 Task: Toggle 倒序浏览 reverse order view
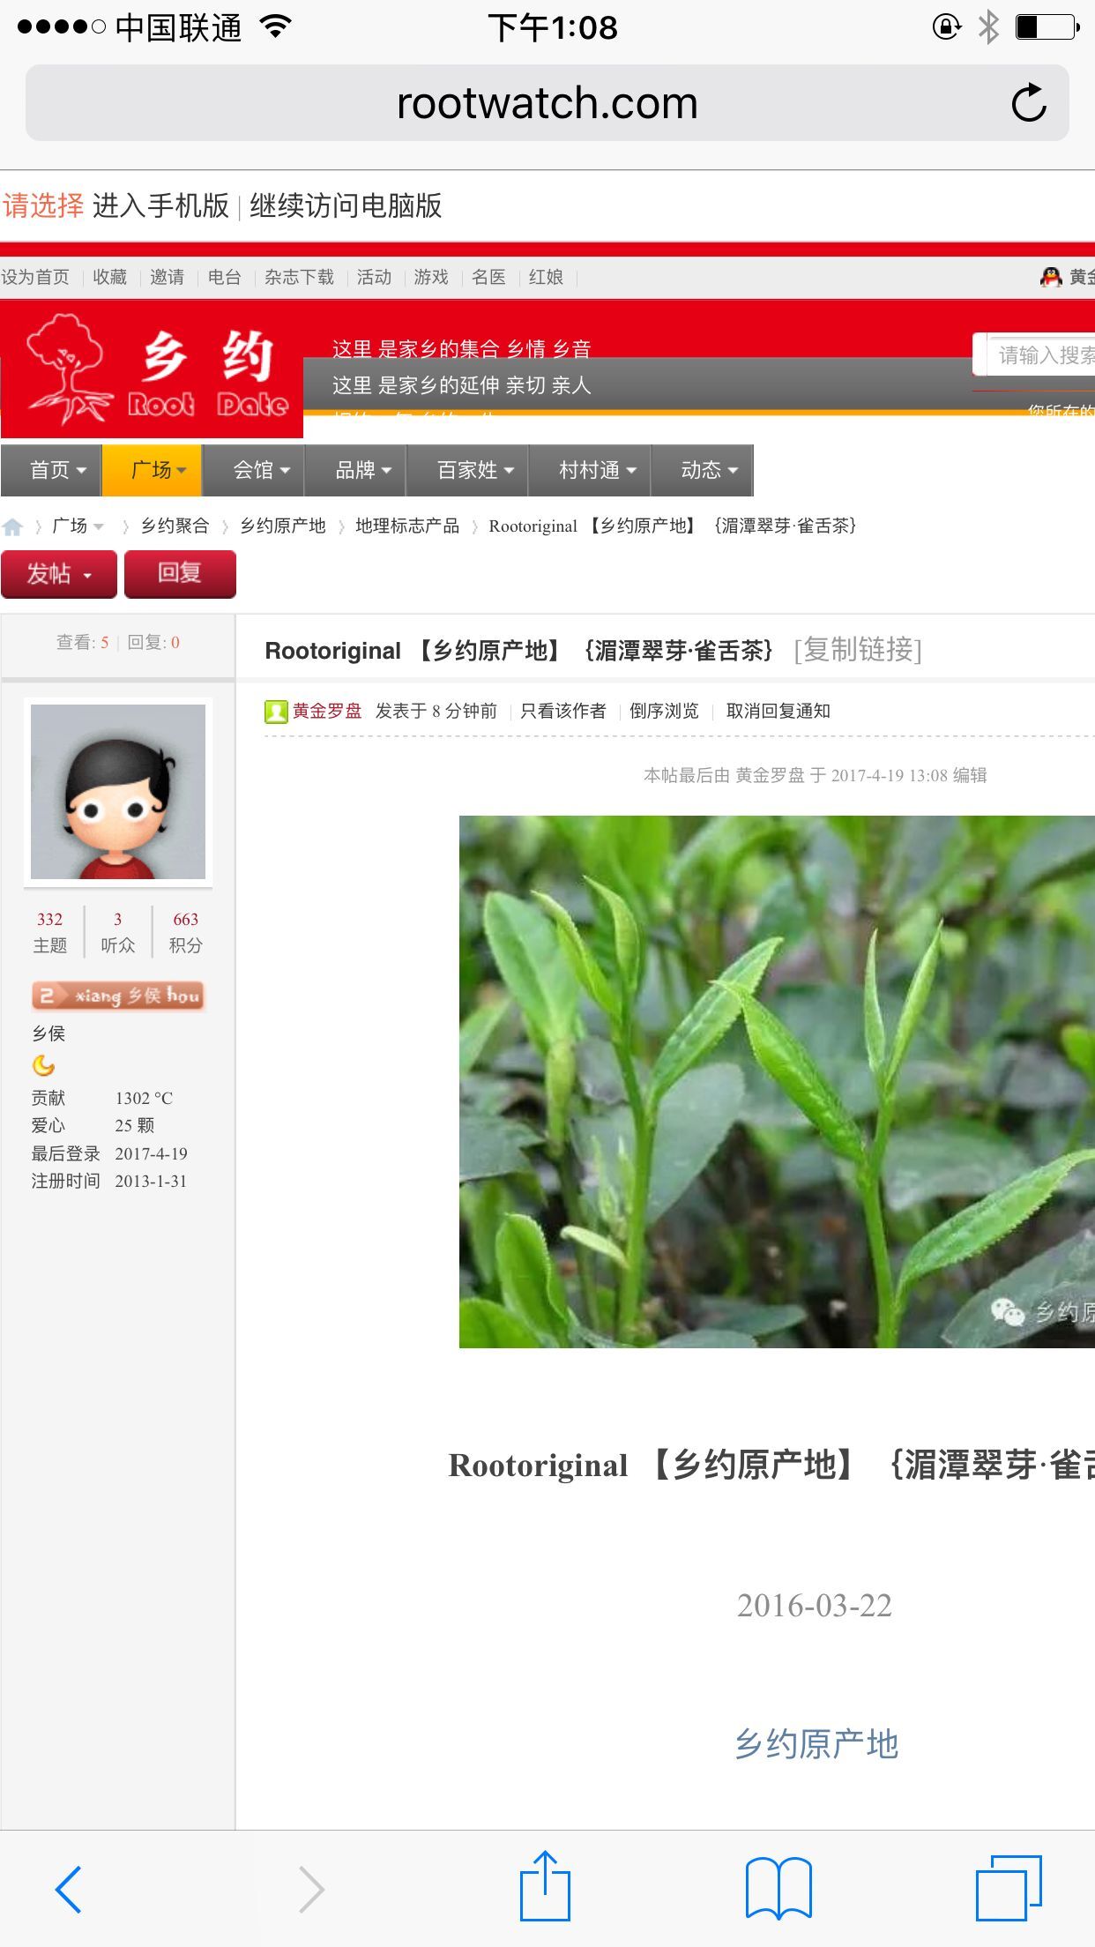(663, 711)
